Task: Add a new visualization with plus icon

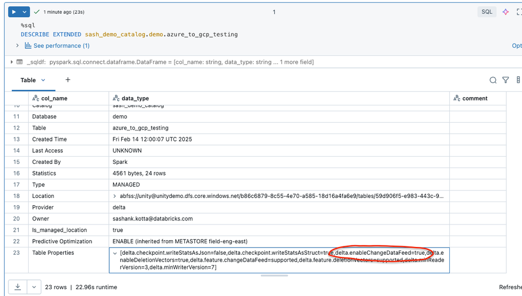Action: (68, 80)
